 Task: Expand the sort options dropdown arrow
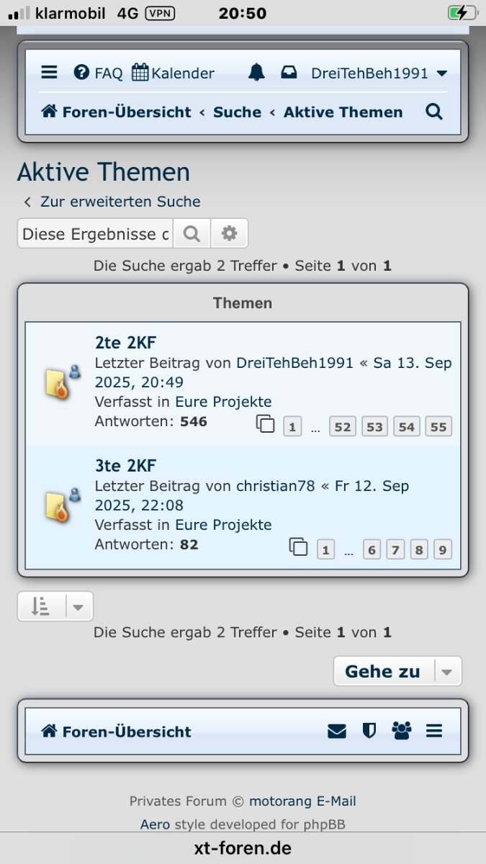click(78, 607)
